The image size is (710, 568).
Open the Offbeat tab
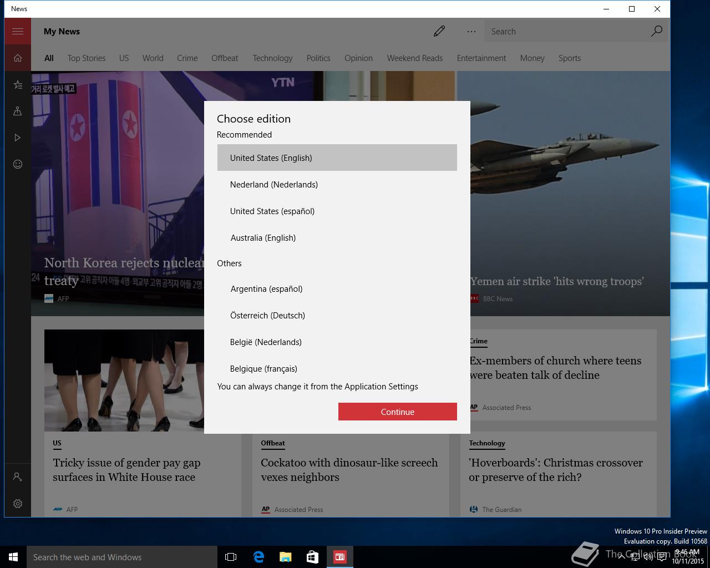(x=225, y=58)
